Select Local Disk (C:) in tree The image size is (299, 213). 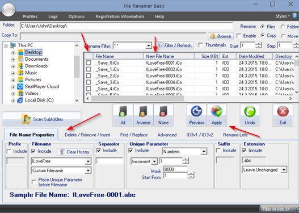pyautogui.click(x=39, y=100)
